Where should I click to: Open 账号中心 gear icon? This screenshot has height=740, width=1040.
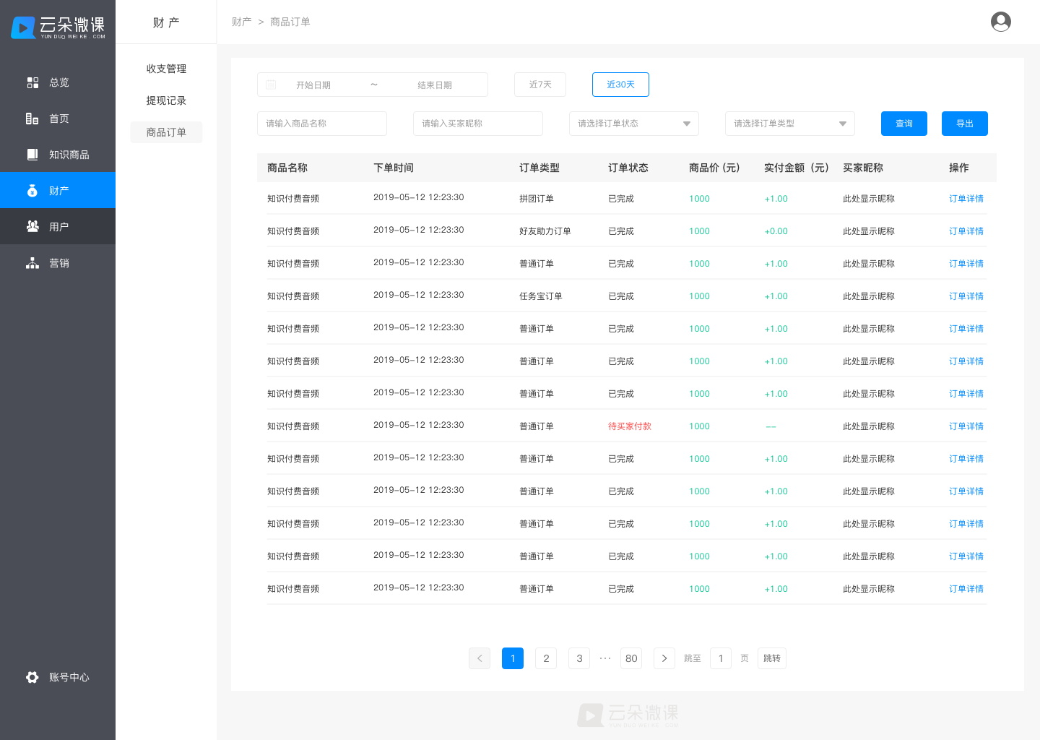point(32,677)
